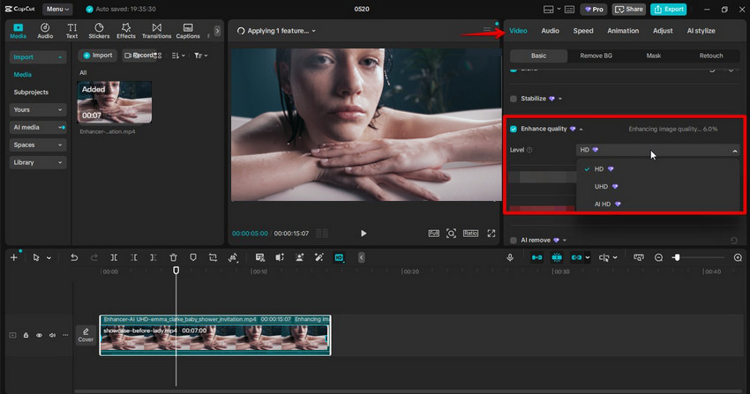The height and width of the screenshot is (394, 750).
Task: Toggle main track magnet
Action: (536, 257)
